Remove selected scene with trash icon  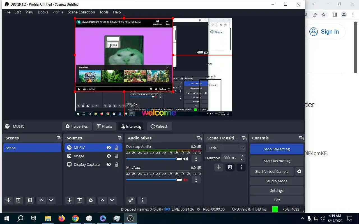pyautogui.click(x=19, y=200)
